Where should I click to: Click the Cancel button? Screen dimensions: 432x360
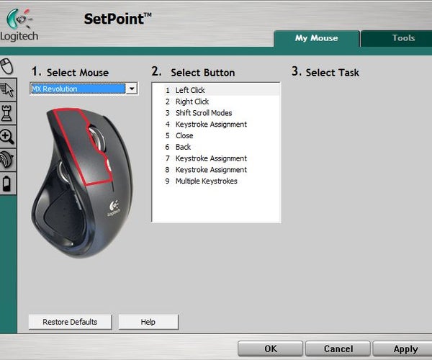[338, 348]
